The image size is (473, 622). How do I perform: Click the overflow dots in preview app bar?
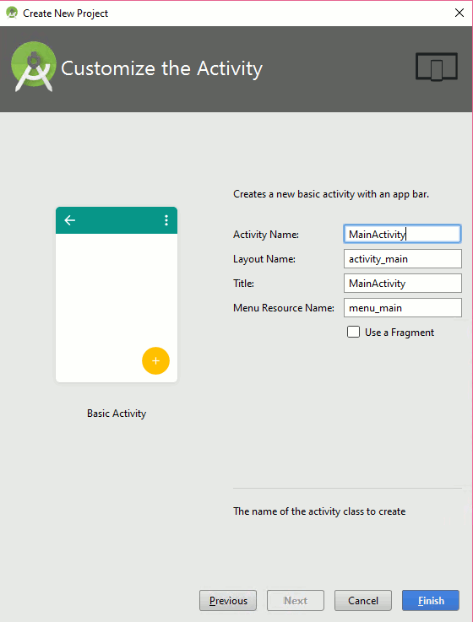coord(166,220)
